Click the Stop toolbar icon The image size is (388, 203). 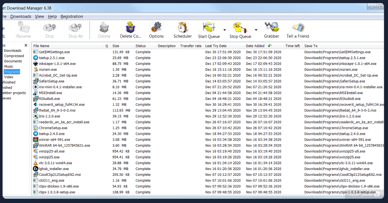(49, 27)
